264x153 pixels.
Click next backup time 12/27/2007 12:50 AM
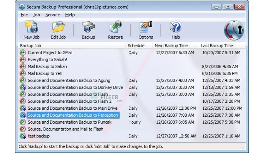pyautogui.click(x=176, y=136)
